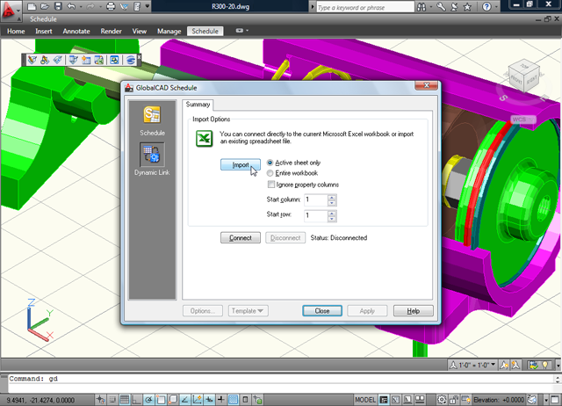Click the Plot printer icon
Viewport: 562px width, 406px height.
pyautogui.click(x=111, y=7)
